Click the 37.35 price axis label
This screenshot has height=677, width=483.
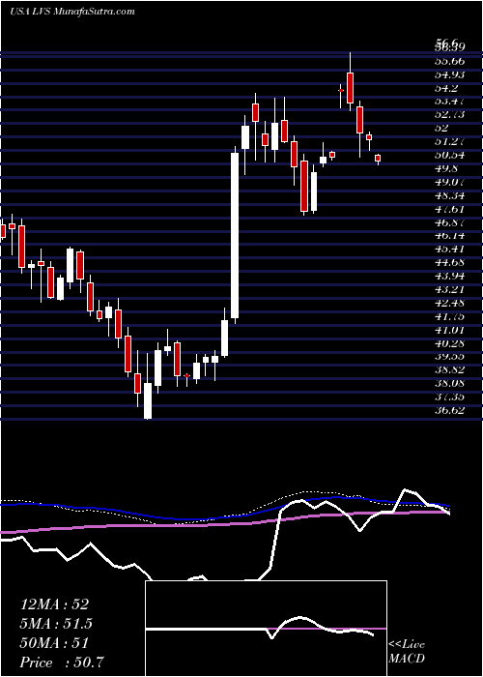pyautogui.click(x=450, y=397)
